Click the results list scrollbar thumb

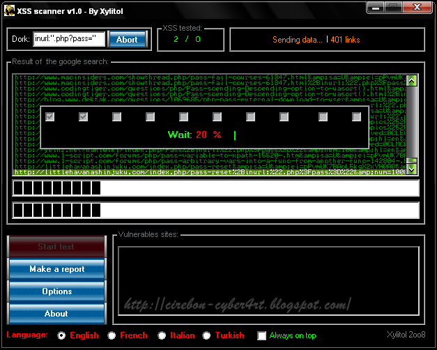tap(412, 160)
